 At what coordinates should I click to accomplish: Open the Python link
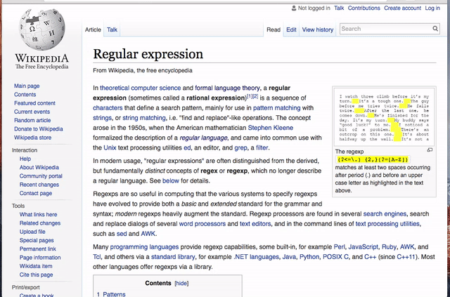pos(309,257)
